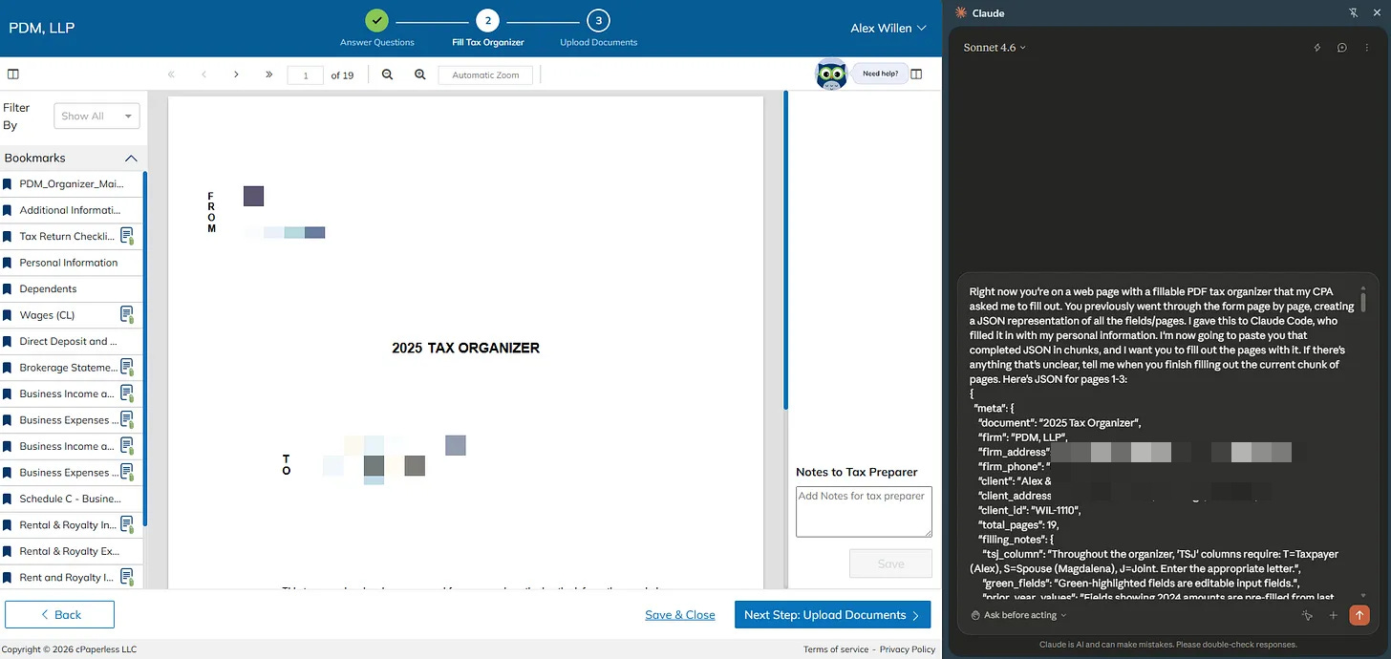This screenshot has width=1391, height=659.
Task: Open Tax Return Checklist document icon
Action: 127,236
